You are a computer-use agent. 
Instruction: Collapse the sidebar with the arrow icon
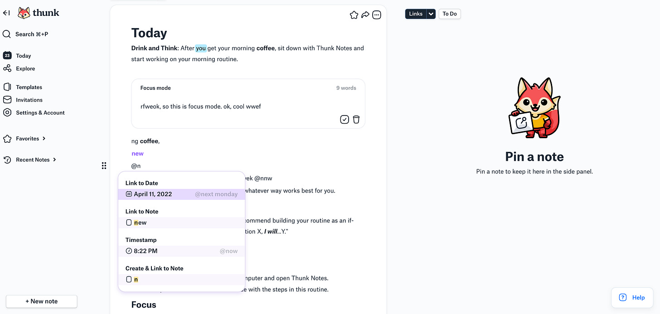(6, 13)
